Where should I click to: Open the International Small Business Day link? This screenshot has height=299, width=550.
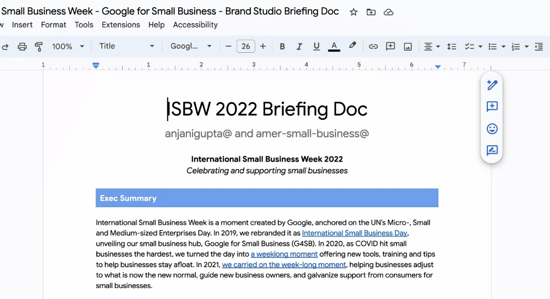tap(354, 233)
